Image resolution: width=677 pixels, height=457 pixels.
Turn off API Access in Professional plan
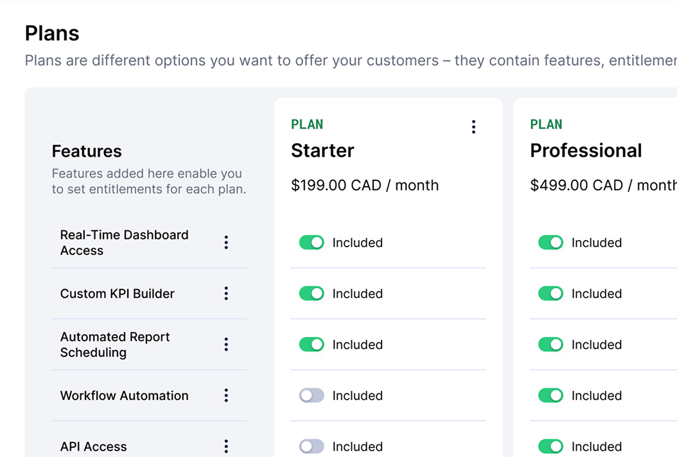[x=550, y=446]
